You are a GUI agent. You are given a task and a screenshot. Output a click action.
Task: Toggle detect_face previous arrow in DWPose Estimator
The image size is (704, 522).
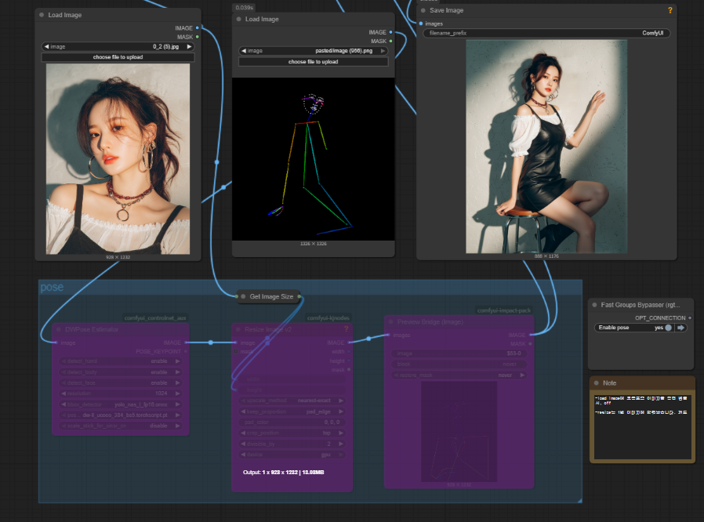click(x=64, y=383)
